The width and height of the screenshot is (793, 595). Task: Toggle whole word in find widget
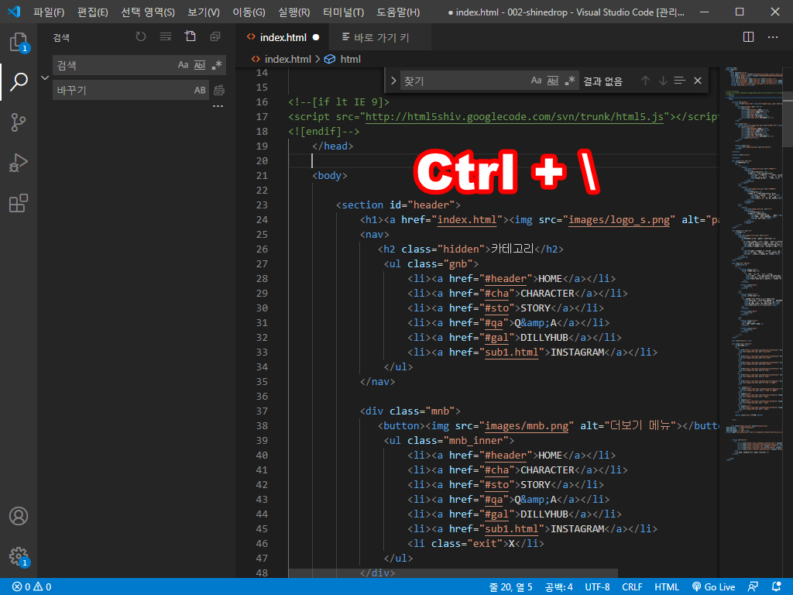(x=553, y=81)
